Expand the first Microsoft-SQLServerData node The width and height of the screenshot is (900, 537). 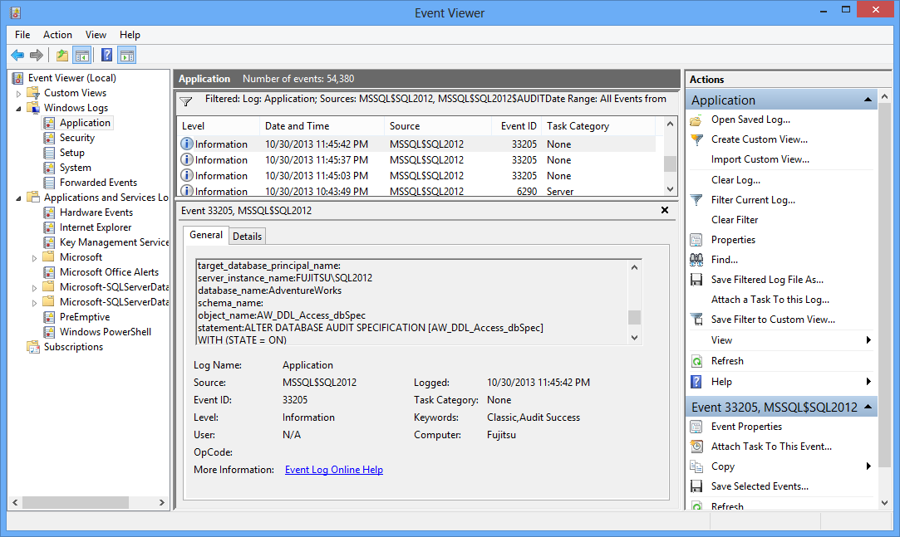click(x=34, y=288)
